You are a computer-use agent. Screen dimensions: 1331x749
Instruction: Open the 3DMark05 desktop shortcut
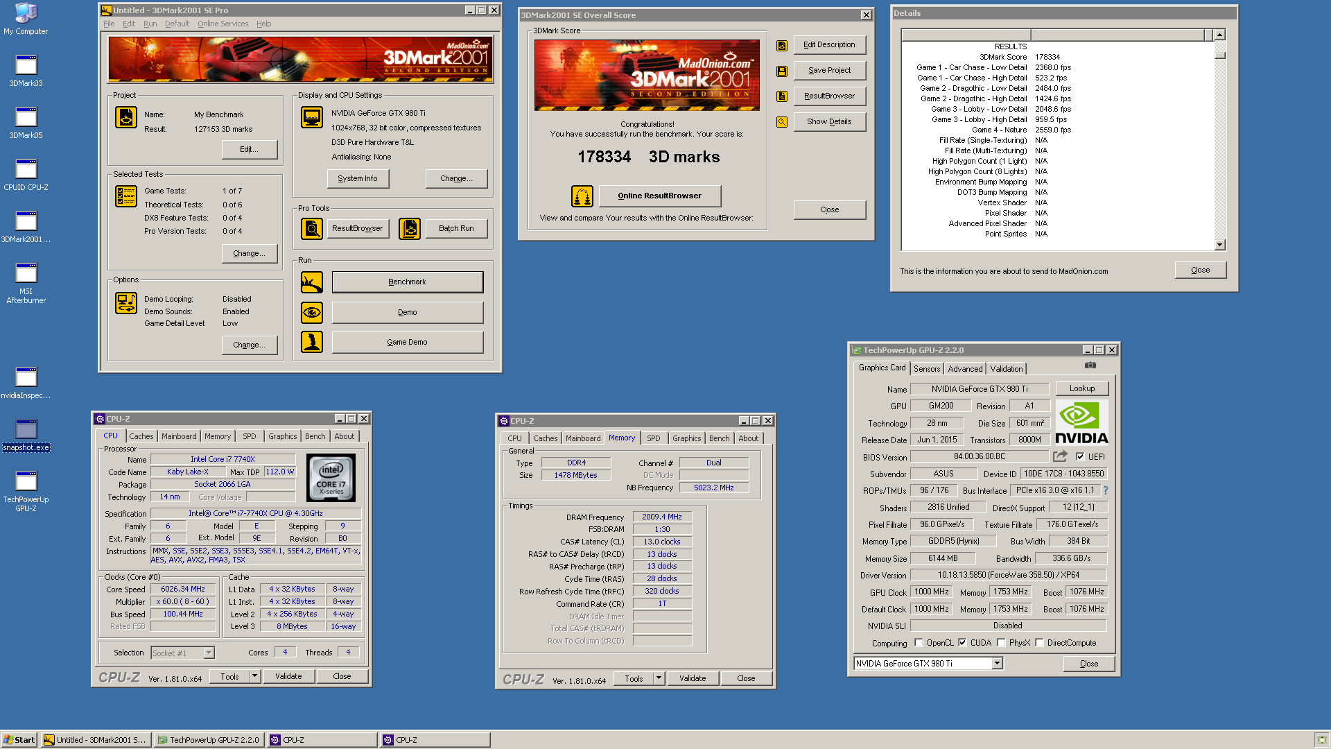(26, 123)
